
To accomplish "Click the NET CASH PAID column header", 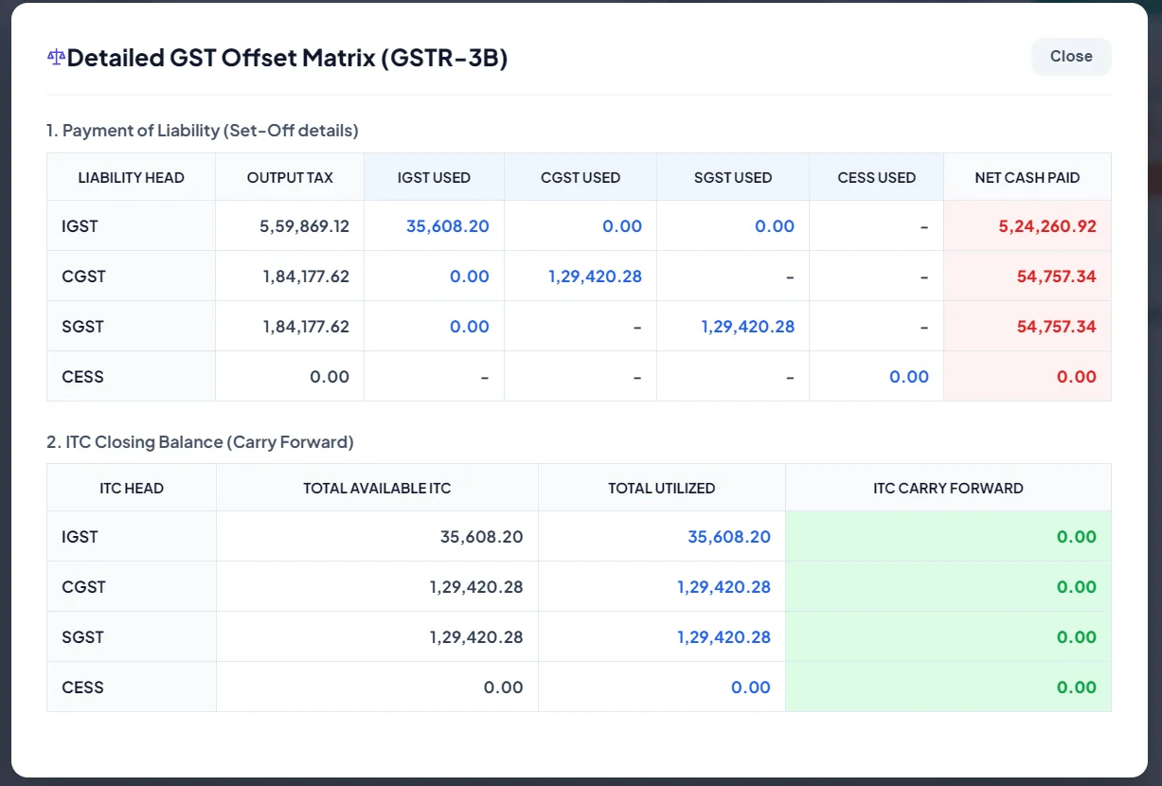I will 1028,177.
